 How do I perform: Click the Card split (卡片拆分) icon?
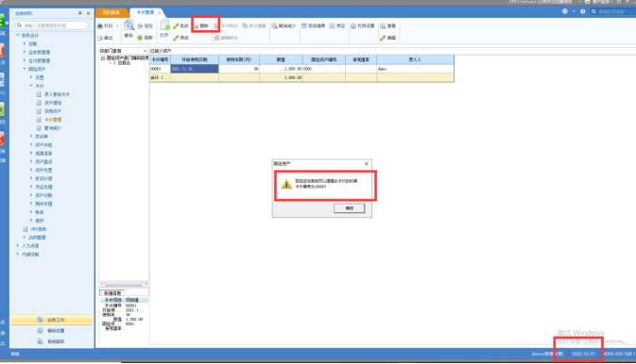[216, 25]
